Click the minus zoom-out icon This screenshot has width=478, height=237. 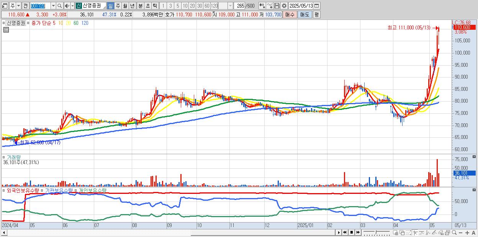[x=461, y=232]
